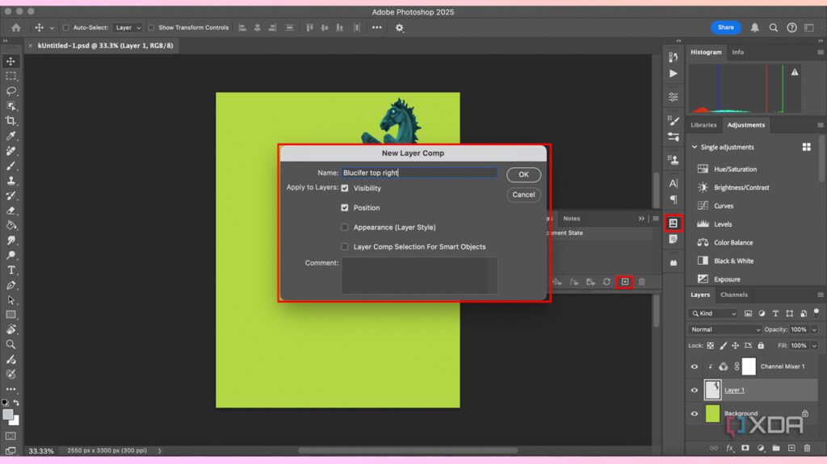The image size is (827, 464).
Task: Open the Move tool preset dropdown arrow
Action: pyautogui.click(x=52, y=28)
